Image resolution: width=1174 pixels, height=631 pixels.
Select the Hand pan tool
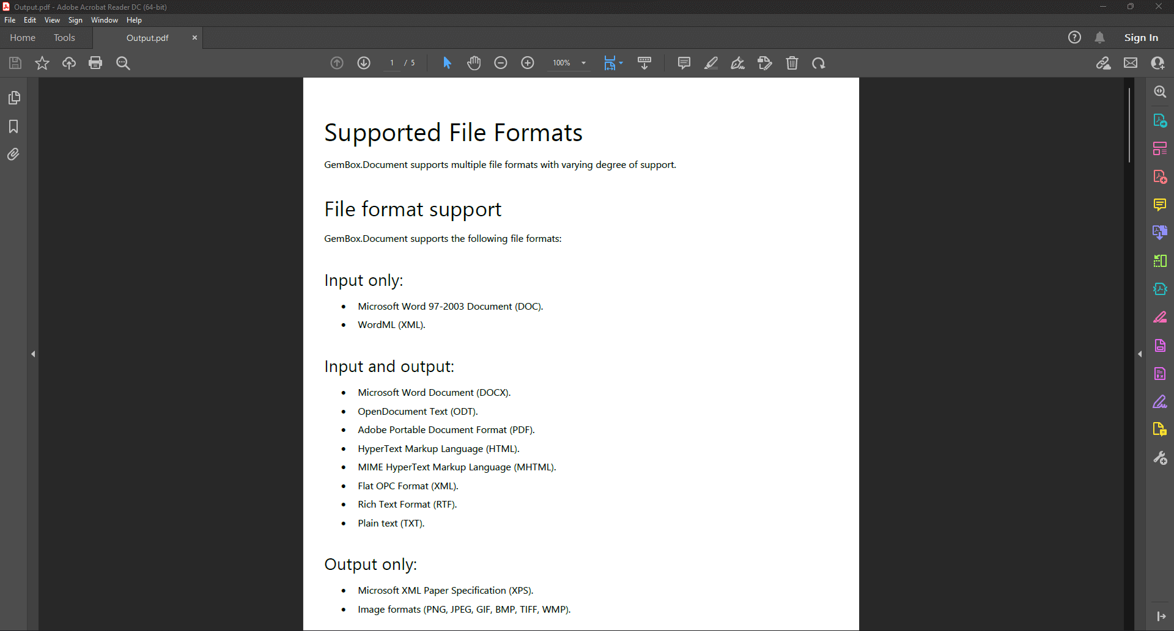(474, 63)
